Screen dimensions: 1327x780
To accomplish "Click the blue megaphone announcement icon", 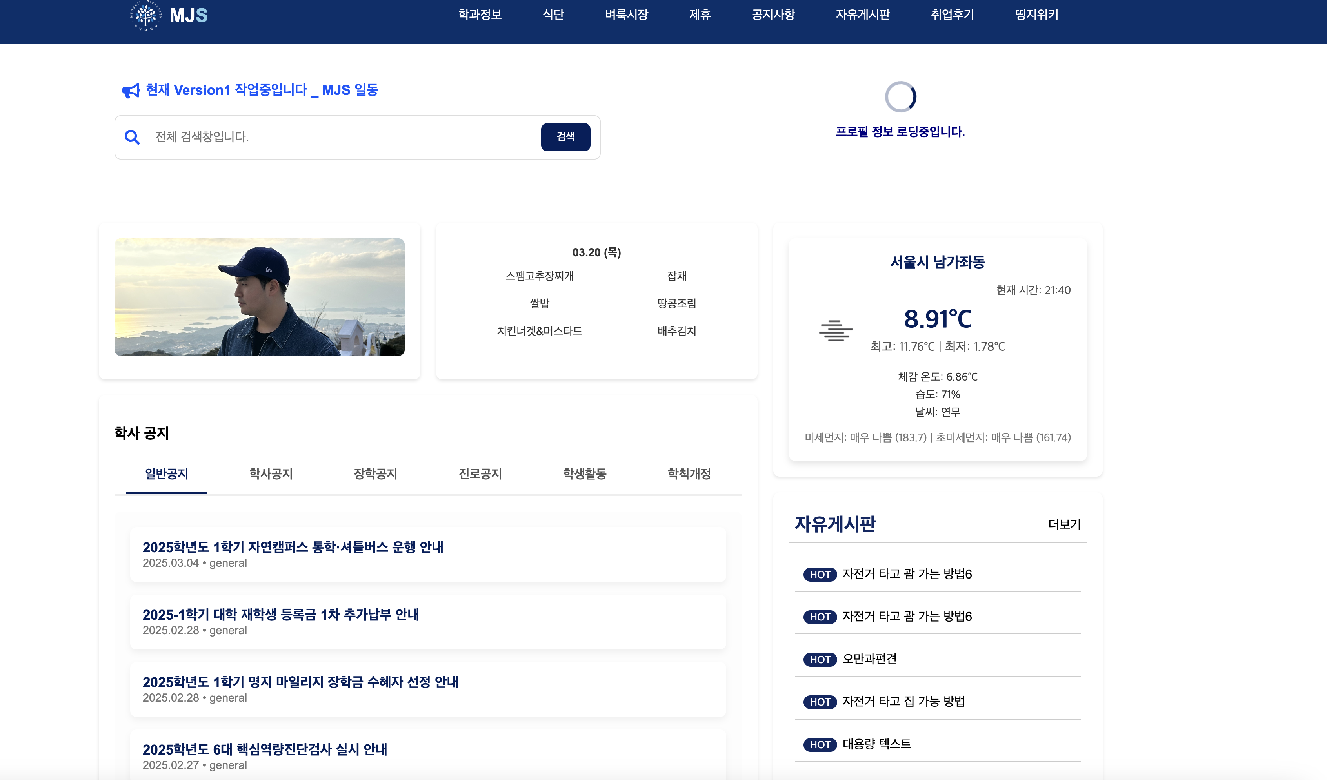I will (x=131, y=91).
